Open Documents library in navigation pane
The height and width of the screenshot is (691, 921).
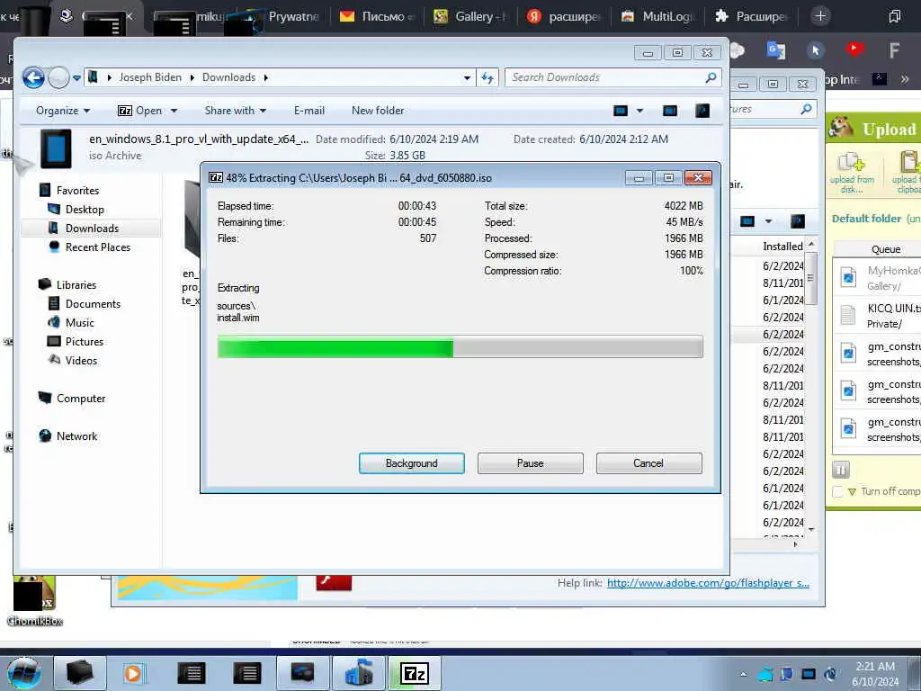pyautogui.click(x=93, y=304)
